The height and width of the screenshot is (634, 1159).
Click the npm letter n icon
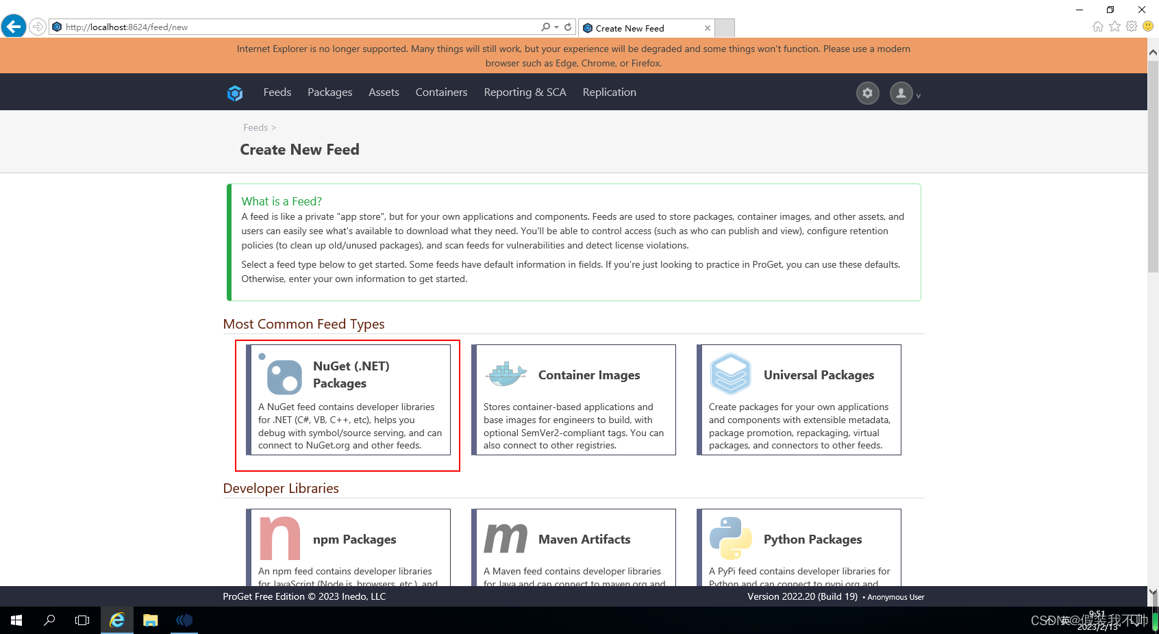pyautogui.click(x=279, y=538)
